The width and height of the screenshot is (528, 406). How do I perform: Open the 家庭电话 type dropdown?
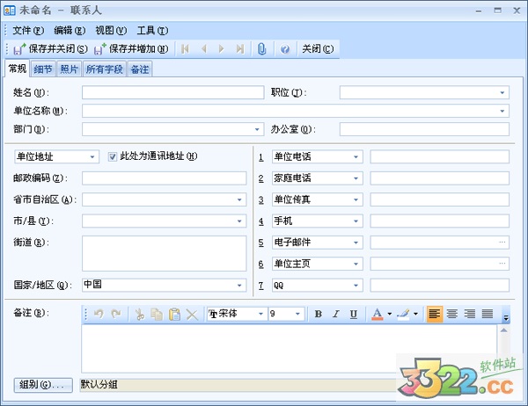coord(356,178)
